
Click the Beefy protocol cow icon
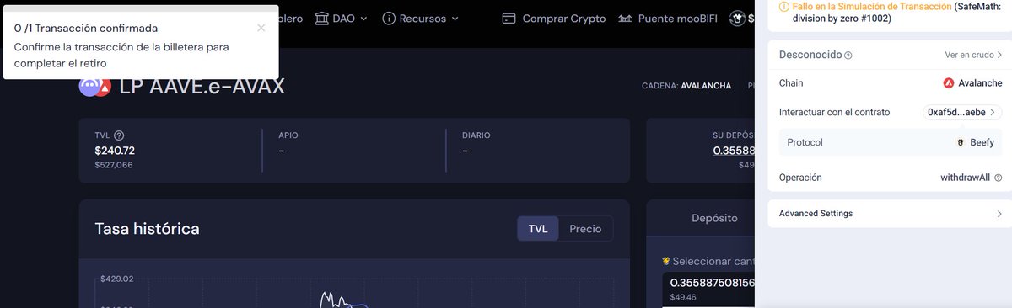point(960,143)
